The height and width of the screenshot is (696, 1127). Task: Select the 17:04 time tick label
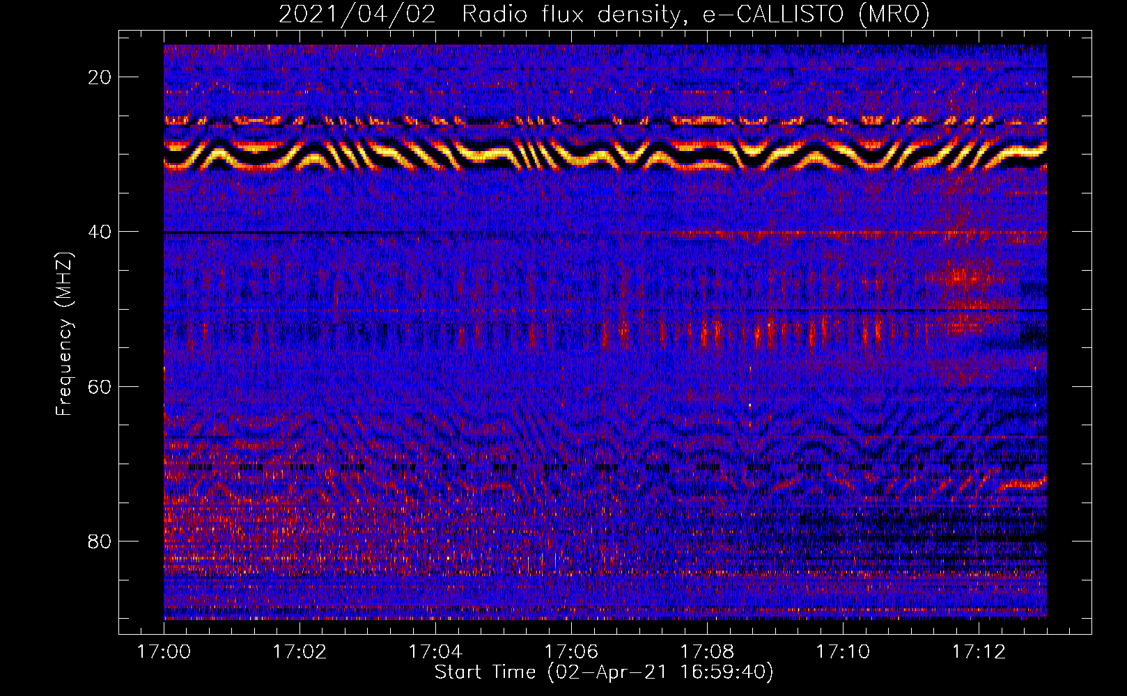coord(435,652)
